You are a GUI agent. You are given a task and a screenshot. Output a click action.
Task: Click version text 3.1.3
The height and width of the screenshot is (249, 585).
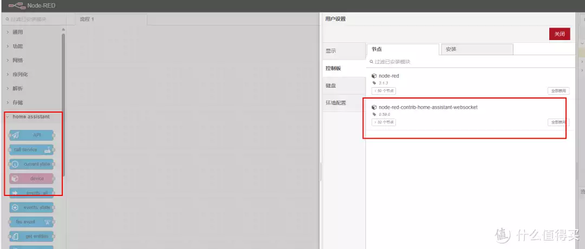click(383, 83)
